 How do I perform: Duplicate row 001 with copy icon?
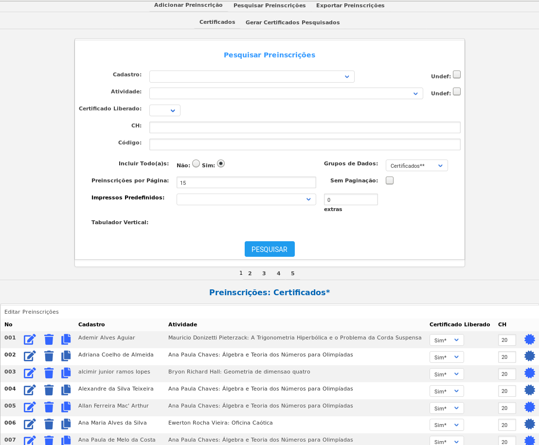click(66, 339)
